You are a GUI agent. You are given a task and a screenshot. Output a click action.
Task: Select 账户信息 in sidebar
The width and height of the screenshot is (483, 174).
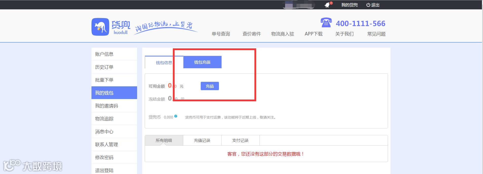coord(114,54)
